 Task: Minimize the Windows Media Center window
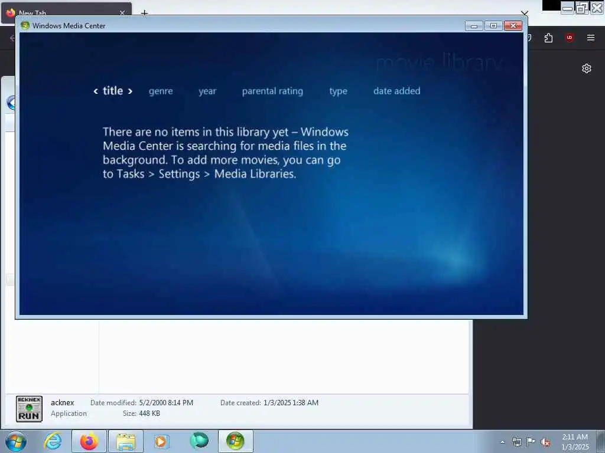point(474,26)
